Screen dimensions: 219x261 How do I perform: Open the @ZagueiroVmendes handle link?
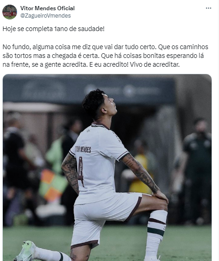(x=45, y=16)
